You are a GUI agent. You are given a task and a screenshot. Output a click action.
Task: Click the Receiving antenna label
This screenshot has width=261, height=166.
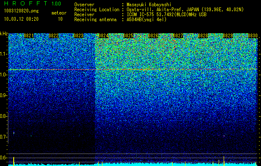(x=95, y=20)
